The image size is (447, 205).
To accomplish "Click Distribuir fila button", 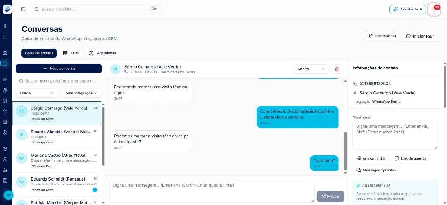I will (x=382, y=36).
